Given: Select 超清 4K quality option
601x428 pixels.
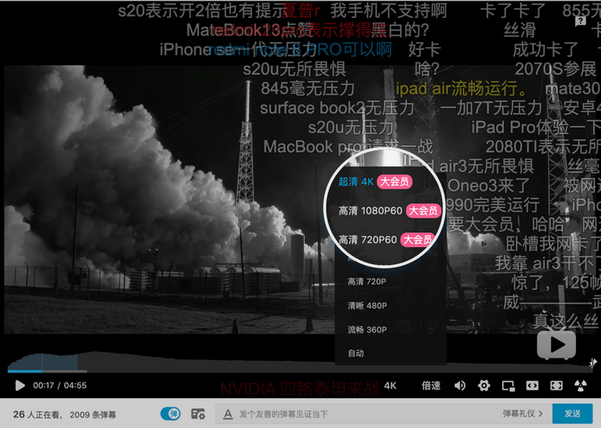Looking at the screenshot, I should point(375,182).
